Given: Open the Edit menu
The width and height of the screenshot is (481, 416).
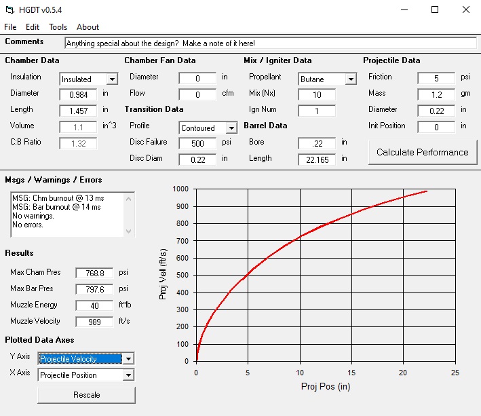Looking at the screenshot, I should point(33,27).
